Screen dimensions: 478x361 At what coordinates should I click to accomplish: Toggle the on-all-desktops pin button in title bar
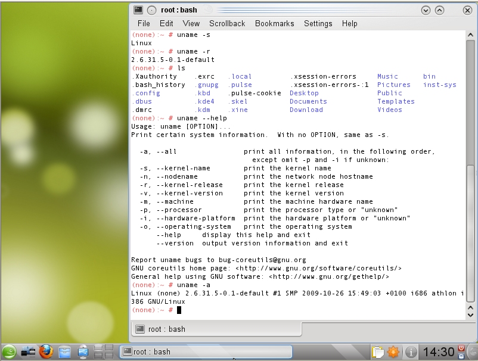[152, 10]
